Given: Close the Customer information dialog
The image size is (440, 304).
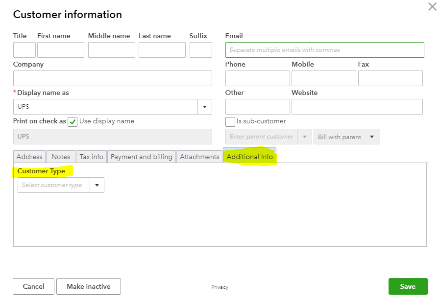Looking at the screenshot, I should click(432, 7).
